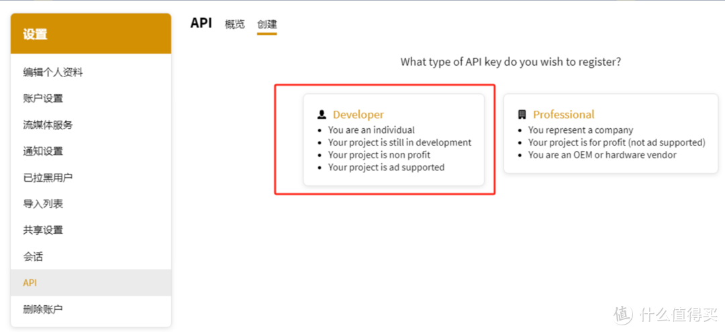
Task: Select the Developer title link
Action: coord(358,115)
